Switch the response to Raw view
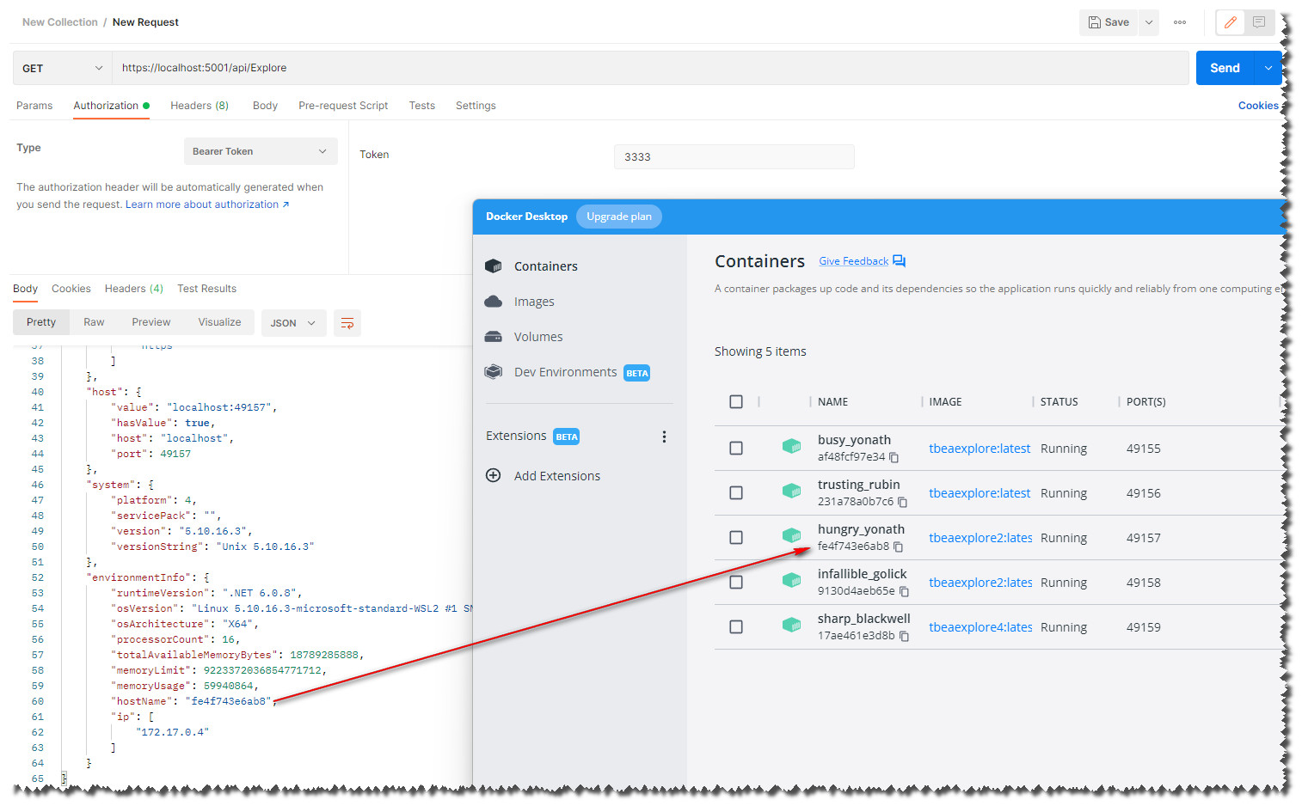 [94, 322]
